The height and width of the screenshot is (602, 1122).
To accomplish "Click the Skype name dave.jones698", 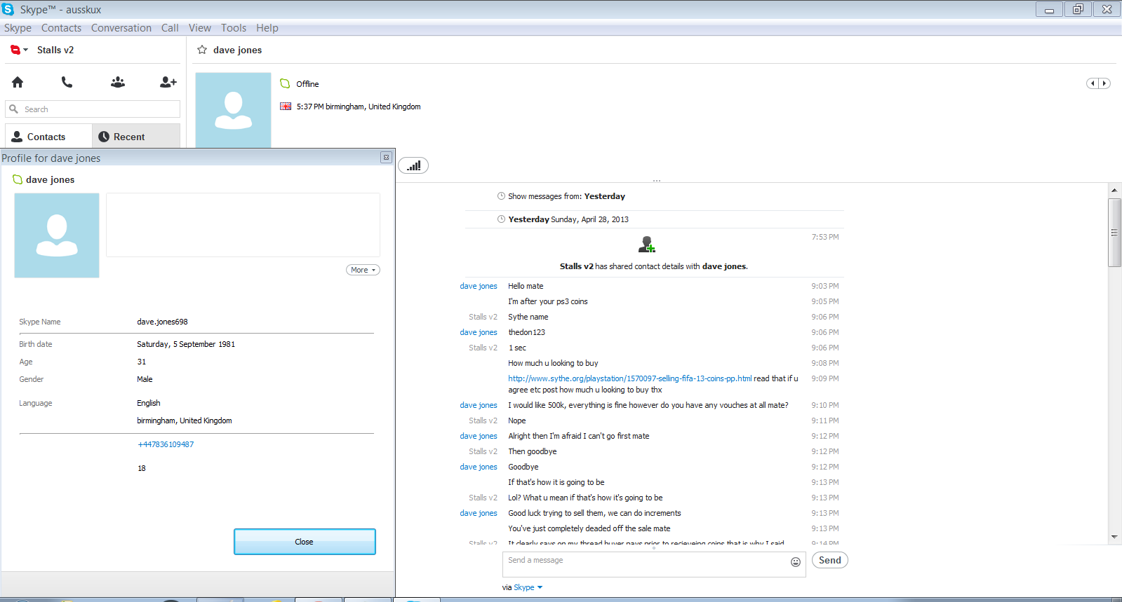I will [x=162, y=322].
